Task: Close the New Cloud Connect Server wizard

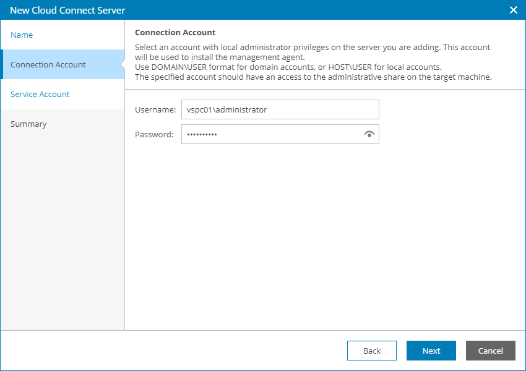Action: (x=513, y=10)
